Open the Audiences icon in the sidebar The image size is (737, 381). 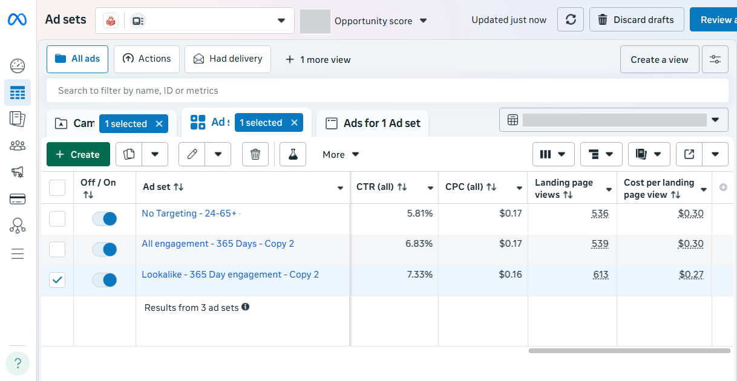[x=18, y=145]
